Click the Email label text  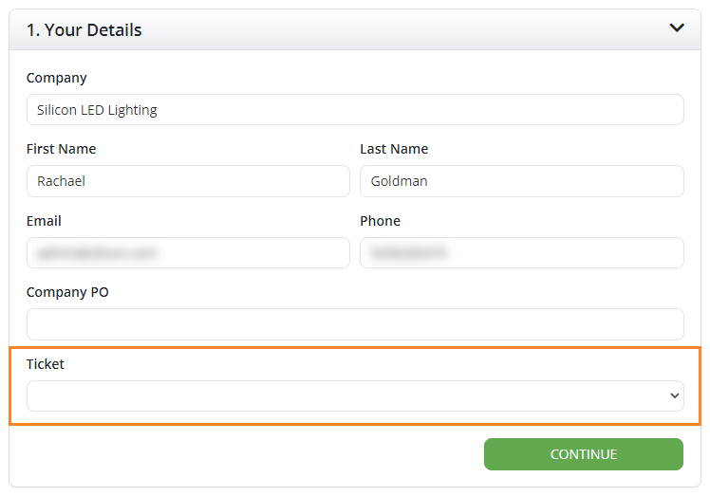click(44, 221)
